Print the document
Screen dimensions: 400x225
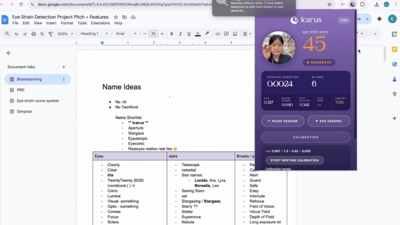tap(33, 34)
